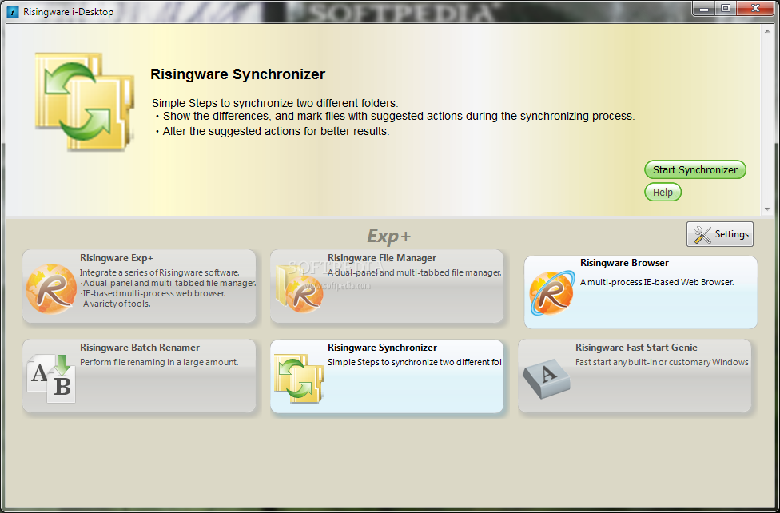This screenshot has height=513, width=780.
Task: Click the scroll up arrow of the description panel
Action: click(767, 31)
